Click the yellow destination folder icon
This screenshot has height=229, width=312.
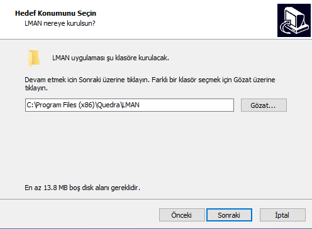(34, 58)
